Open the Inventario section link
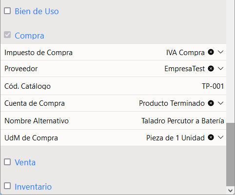Screen dimensions: 235x195 point(33,187)
